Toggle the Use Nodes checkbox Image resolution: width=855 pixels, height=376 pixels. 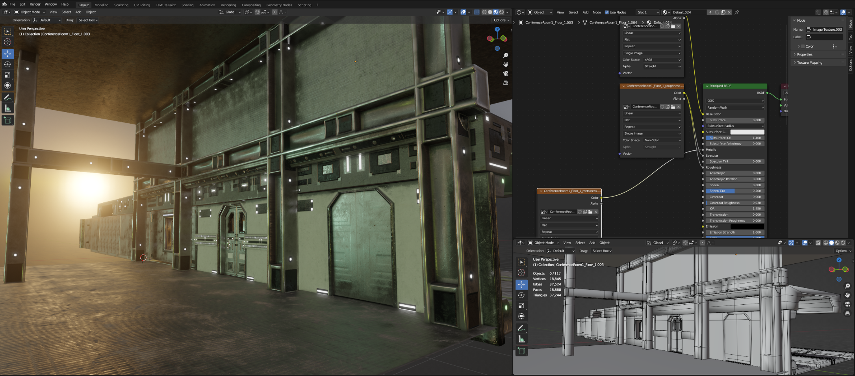(607, 12)
